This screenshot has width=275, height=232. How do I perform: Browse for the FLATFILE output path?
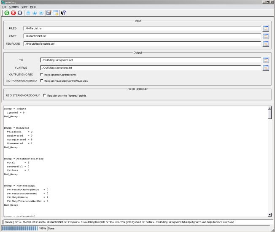266,67
